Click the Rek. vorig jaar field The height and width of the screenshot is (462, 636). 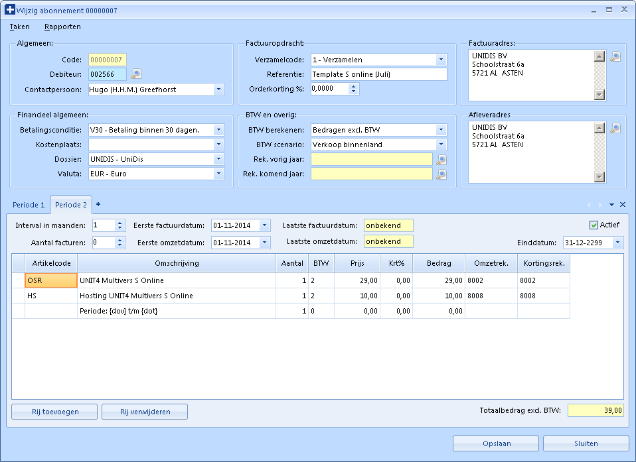click(x=372, y=159)
